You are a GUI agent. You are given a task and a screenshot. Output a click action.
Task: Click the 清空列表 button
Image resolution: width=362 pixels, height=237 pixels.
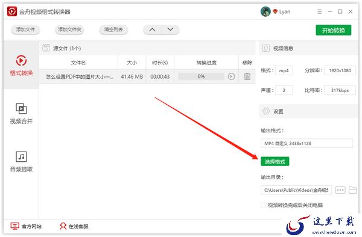point(113,29)
